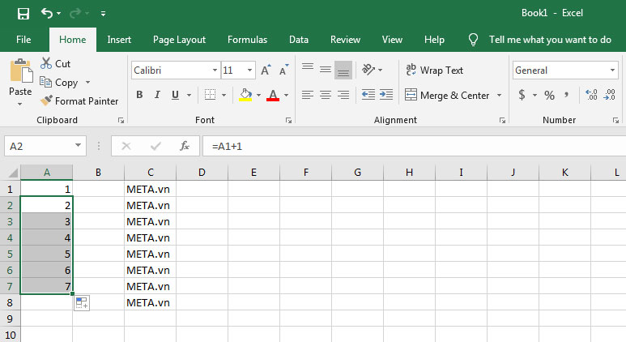Toggle Bold formatting
626x342 pixels.
coord(139,95)
